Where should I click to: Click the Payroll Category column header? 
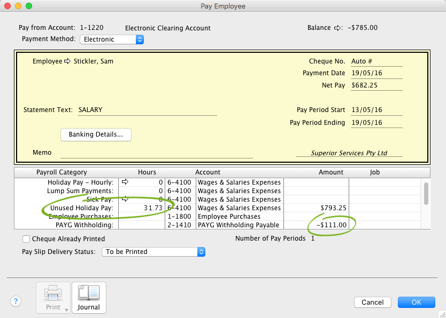pyautogui.click(x=61, y=172)
